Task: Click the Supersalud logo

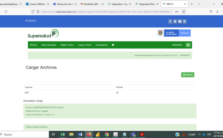Action: (x=43, y=34)
